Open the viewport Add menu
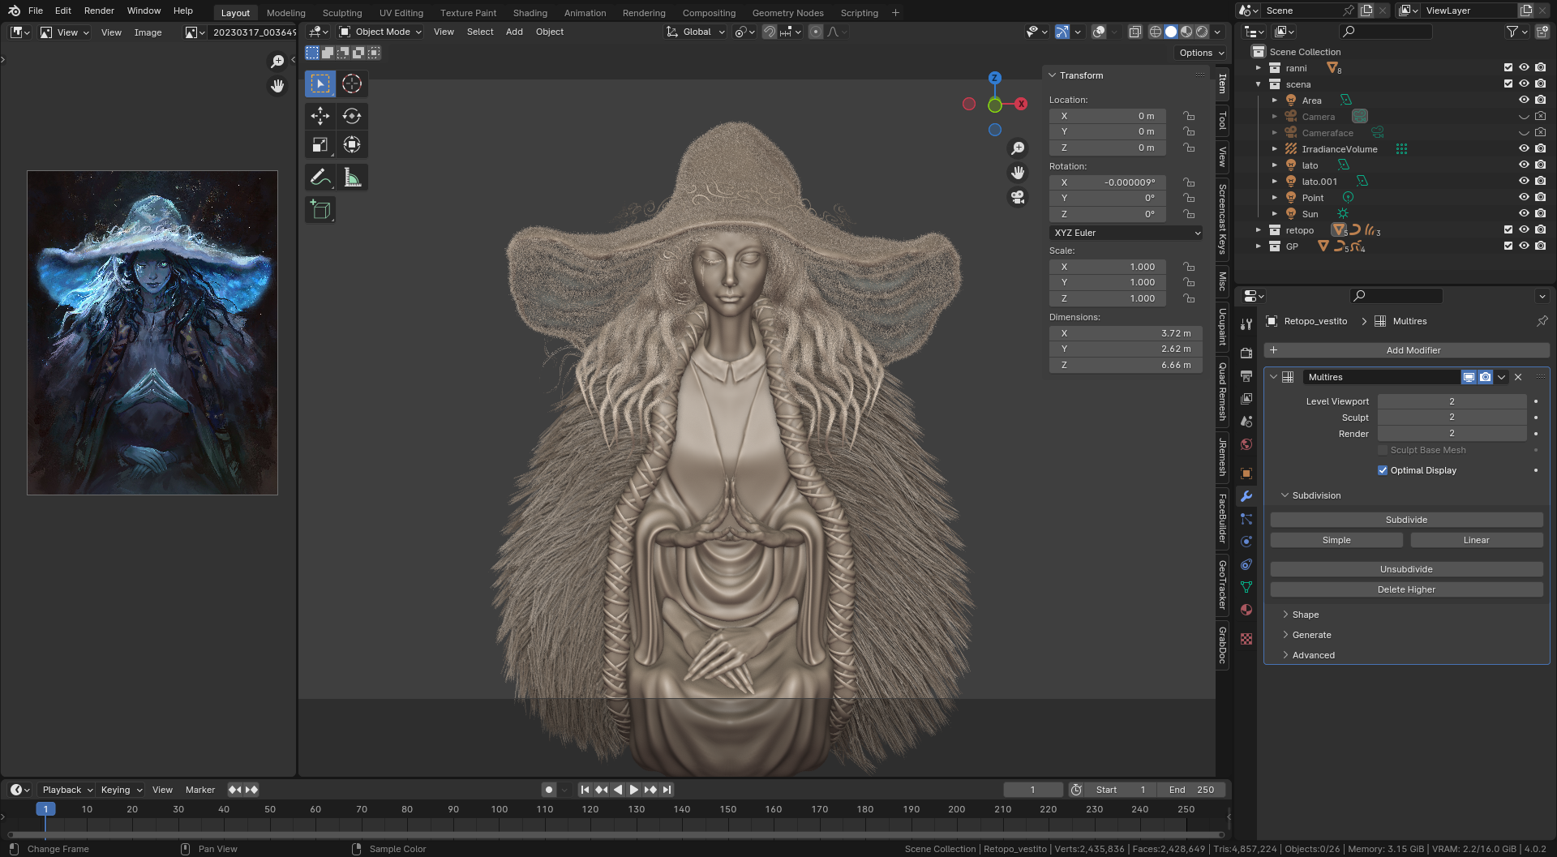The height and width of the screenshot is (857, 1557). (514, 32)
